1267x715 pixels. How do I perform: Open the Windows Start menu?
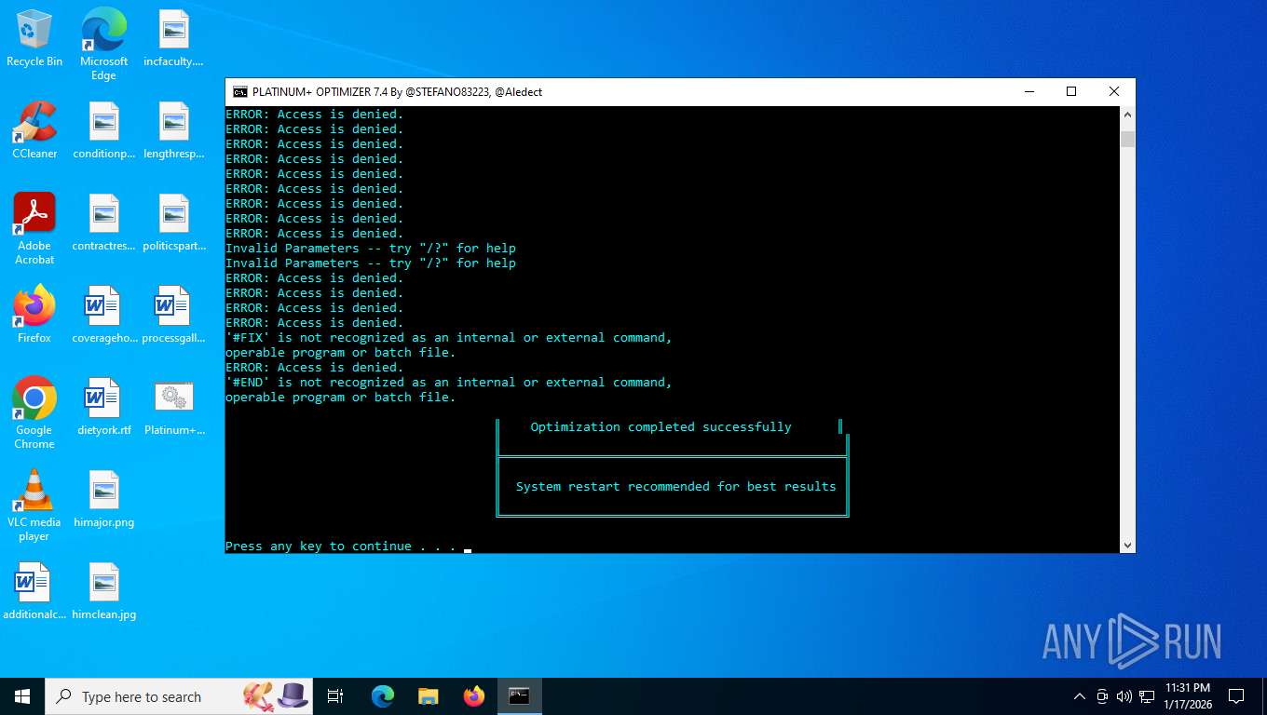pyautogui.click(x=22, y=696)
